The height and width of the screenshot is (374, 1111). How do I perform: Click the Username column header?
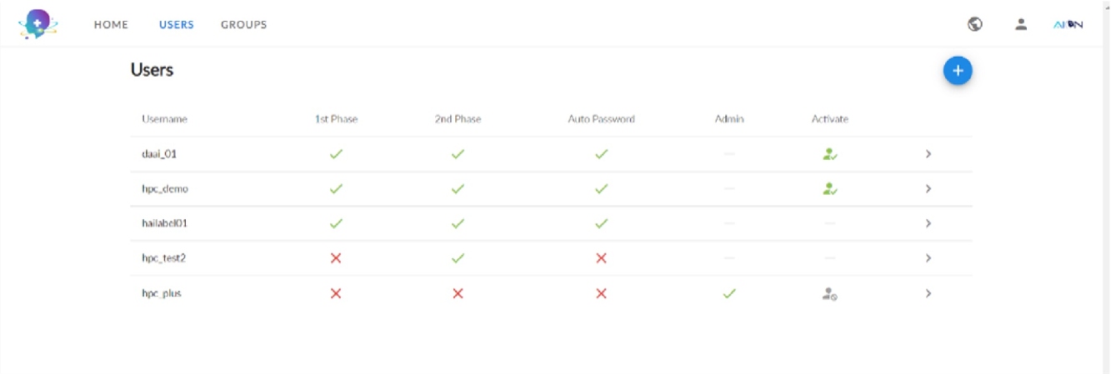click(164, 119)
